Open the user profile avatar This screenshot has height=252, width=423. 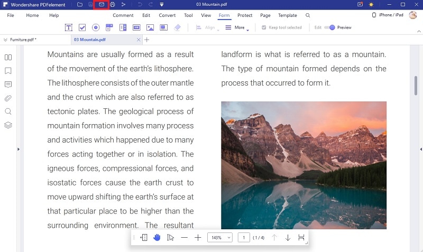tap(413, 15)
